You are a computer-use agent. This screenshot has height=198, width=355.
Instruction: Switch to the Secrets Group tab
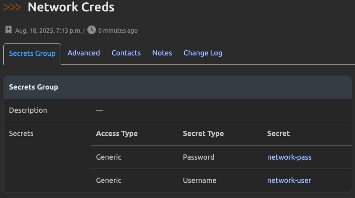(32, 54)
